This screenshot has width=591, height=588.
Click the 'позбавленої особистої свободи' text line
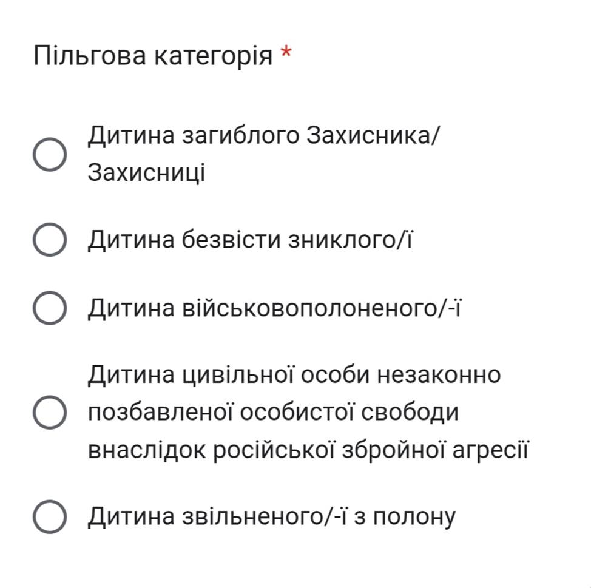click(273, 413)
